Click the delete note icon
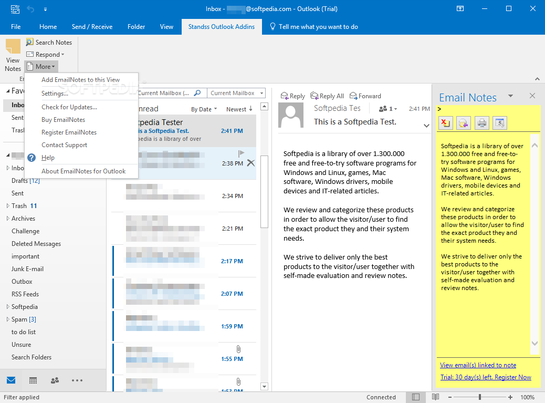The width and height of the screenshot is (545, 403). [446, 123]
